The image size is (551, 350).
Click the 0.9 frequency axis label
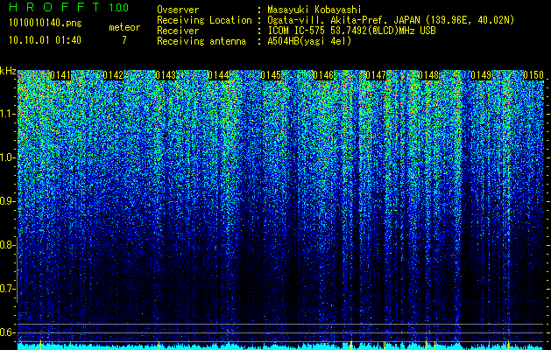tap(7, 201)
